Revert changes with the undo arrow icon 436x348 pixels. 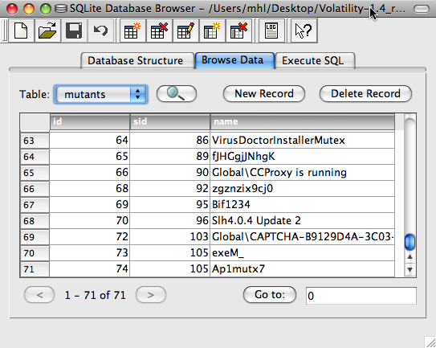pos(100,31)
